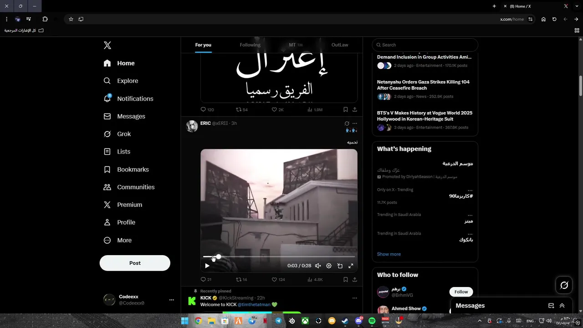
Task: Go to Home in the sidebar
Action: pos(119,63)
